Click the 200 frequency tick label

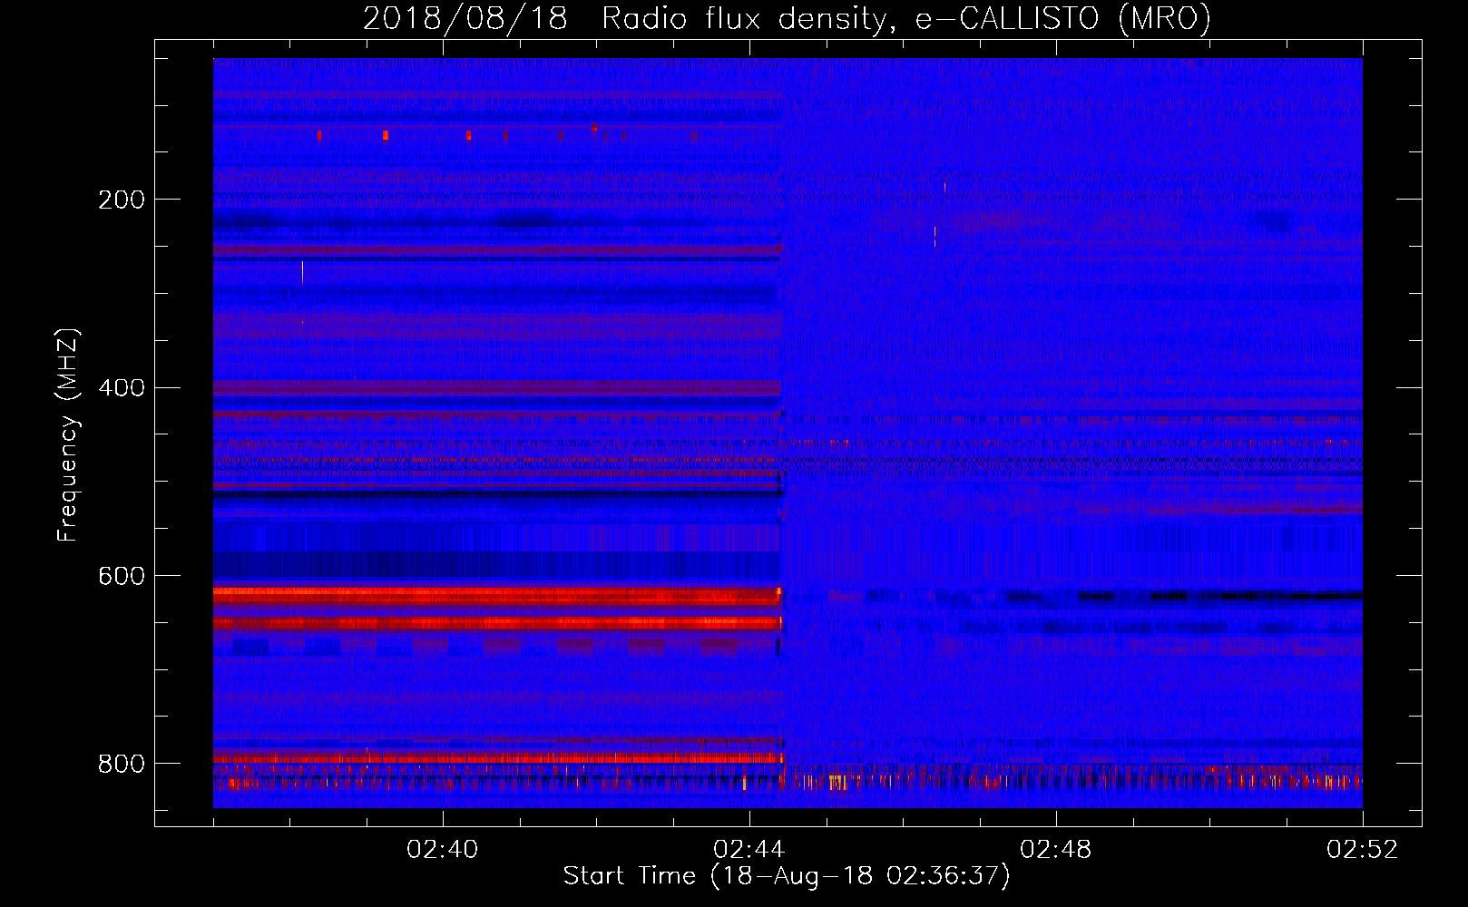pos(122,200)
